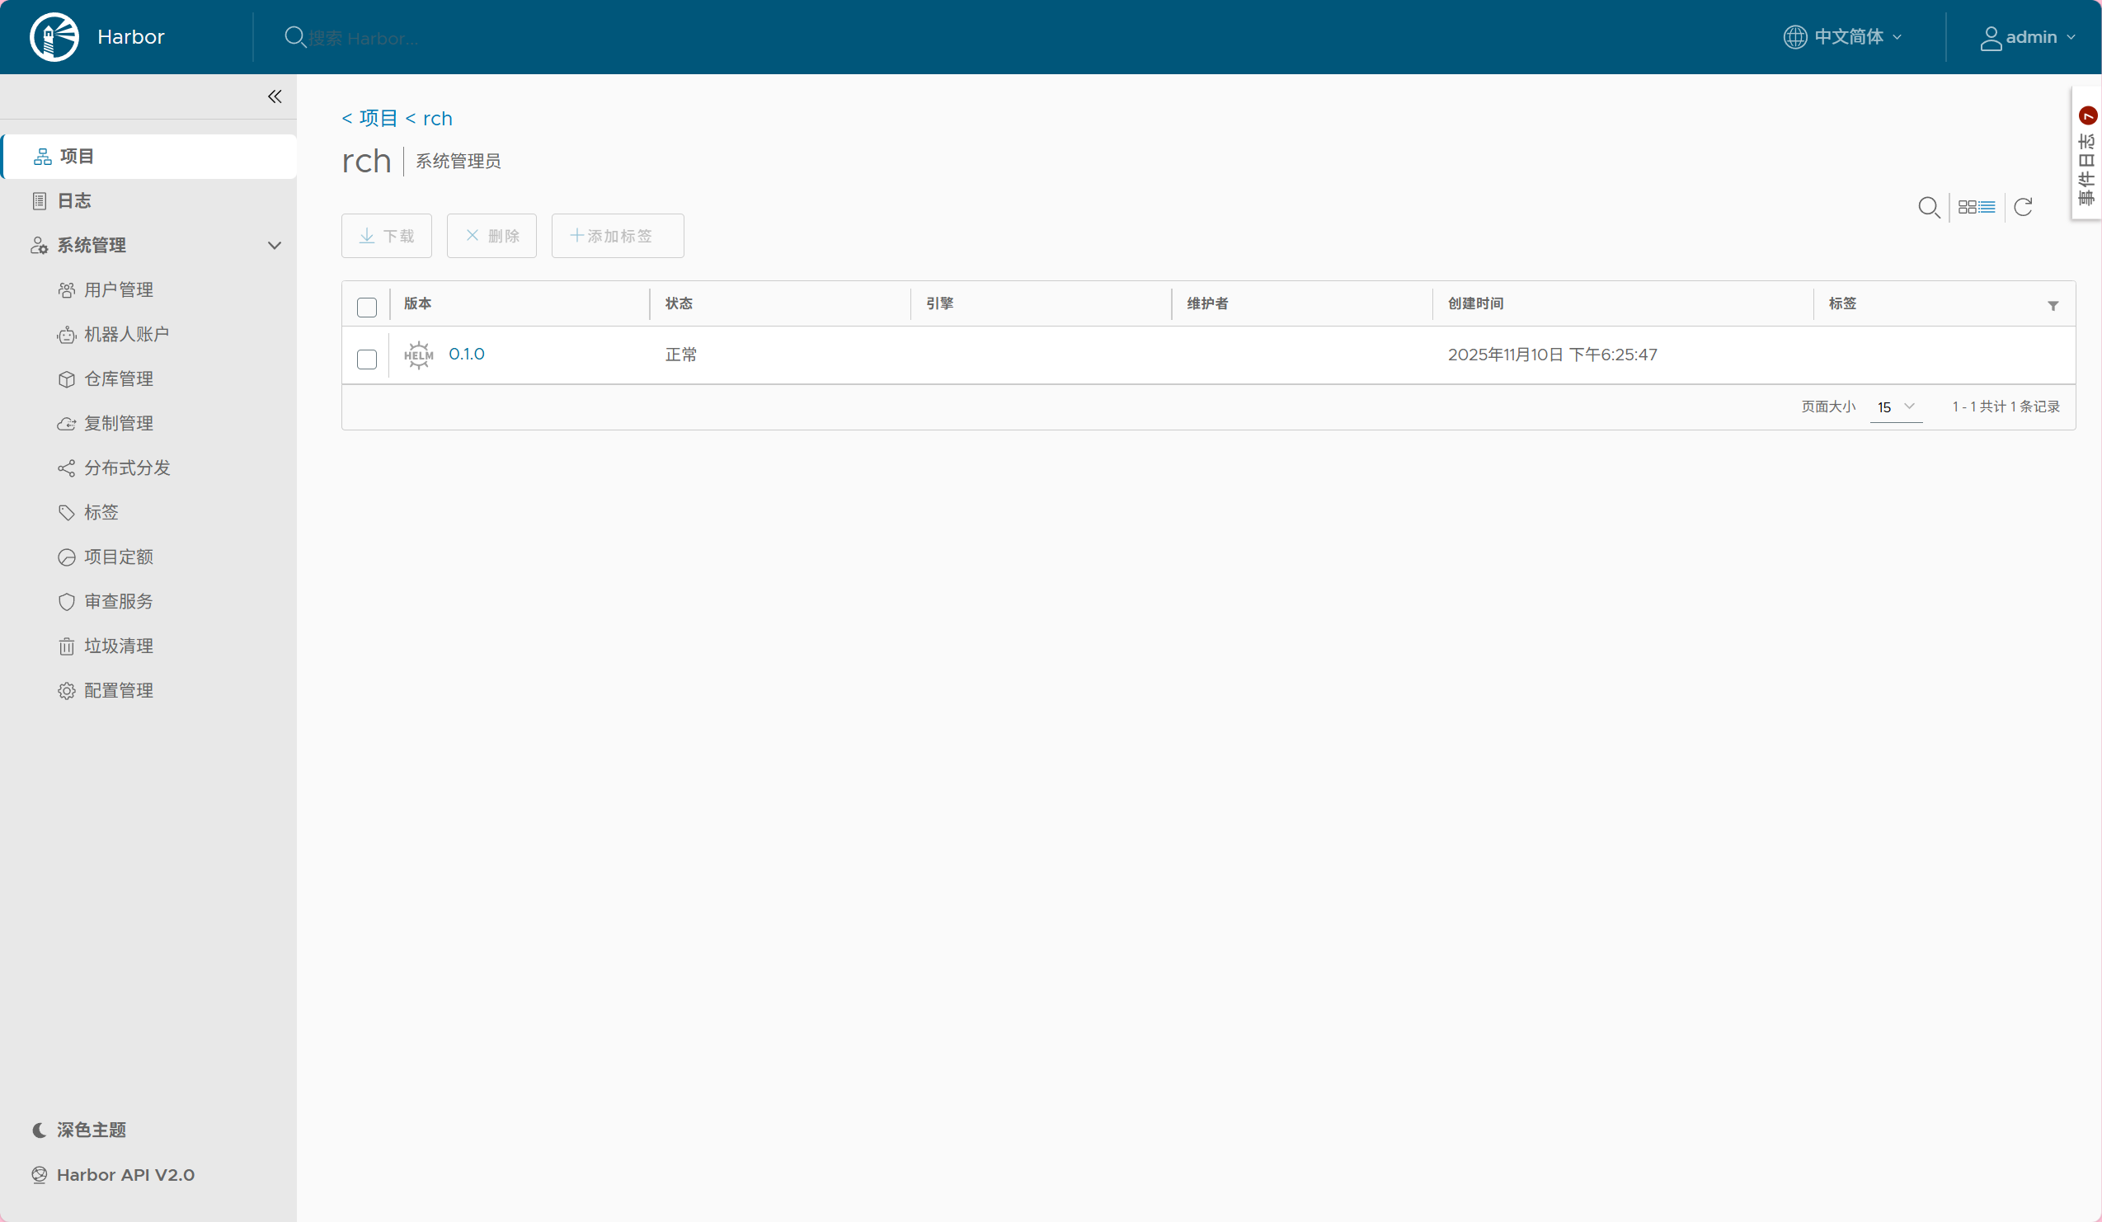Open 仓库管理 in the sidebar
The height and width of the screenshot is (1222, 2102).
coord(119,378)
